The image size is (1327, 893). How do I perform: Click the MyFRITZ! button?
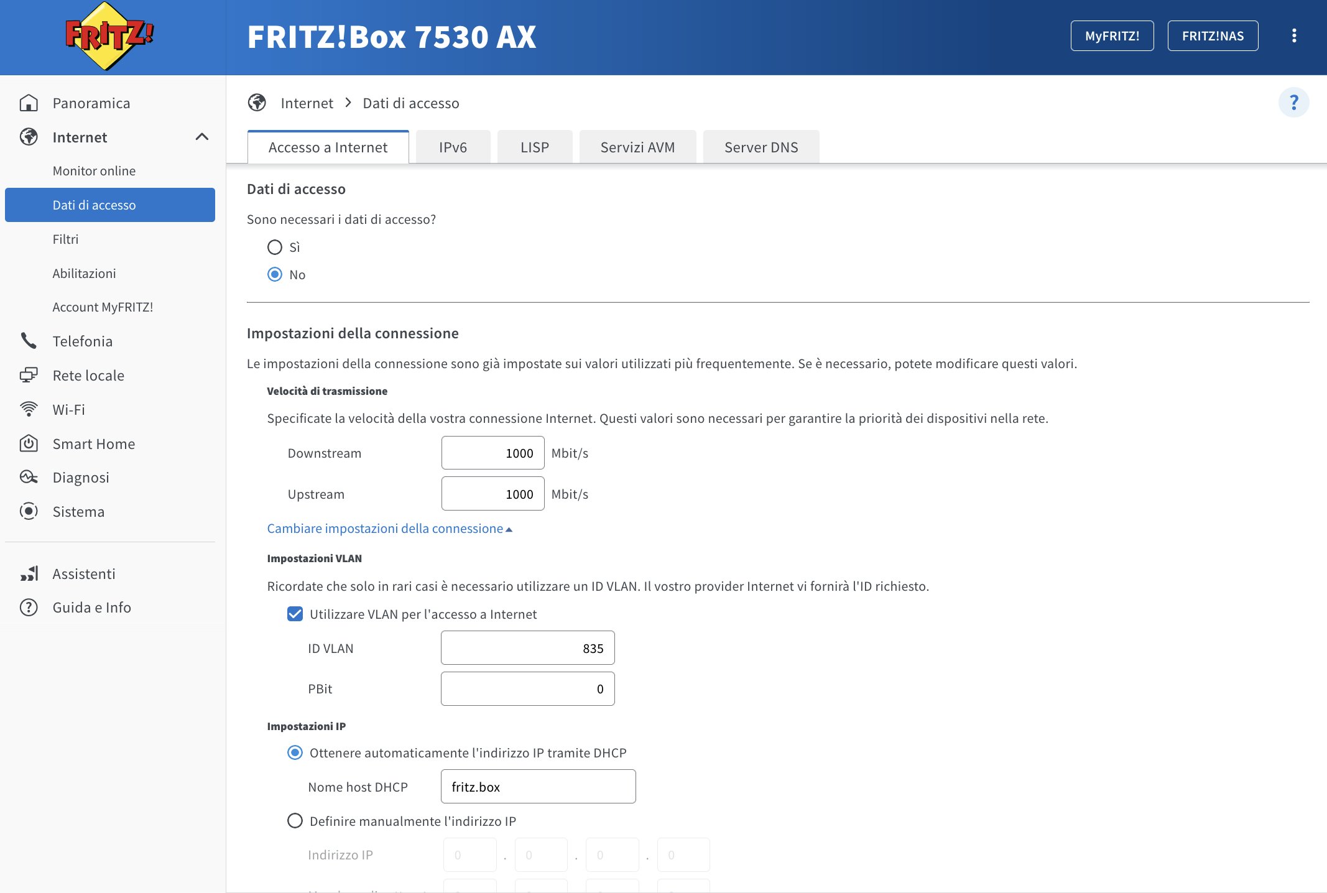(x=1112, y=36)
